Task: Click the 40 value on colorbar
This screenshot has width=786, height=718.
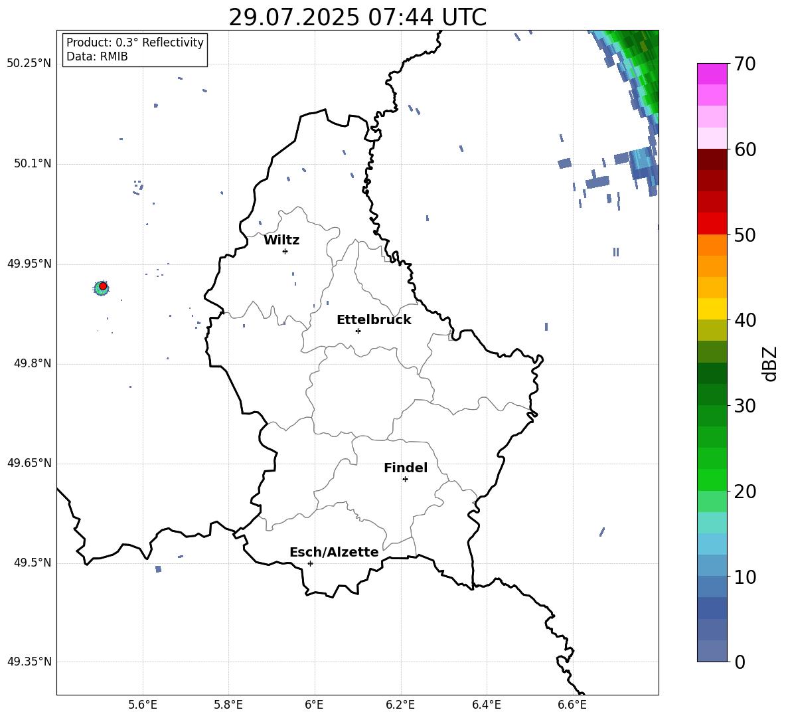Action: (745, 320)
